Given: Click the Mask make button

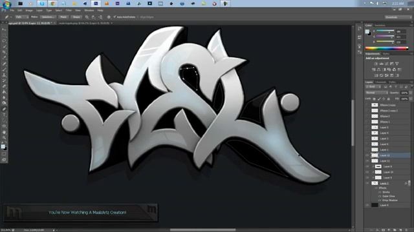Looking at the screenshot, I should 63,17.
